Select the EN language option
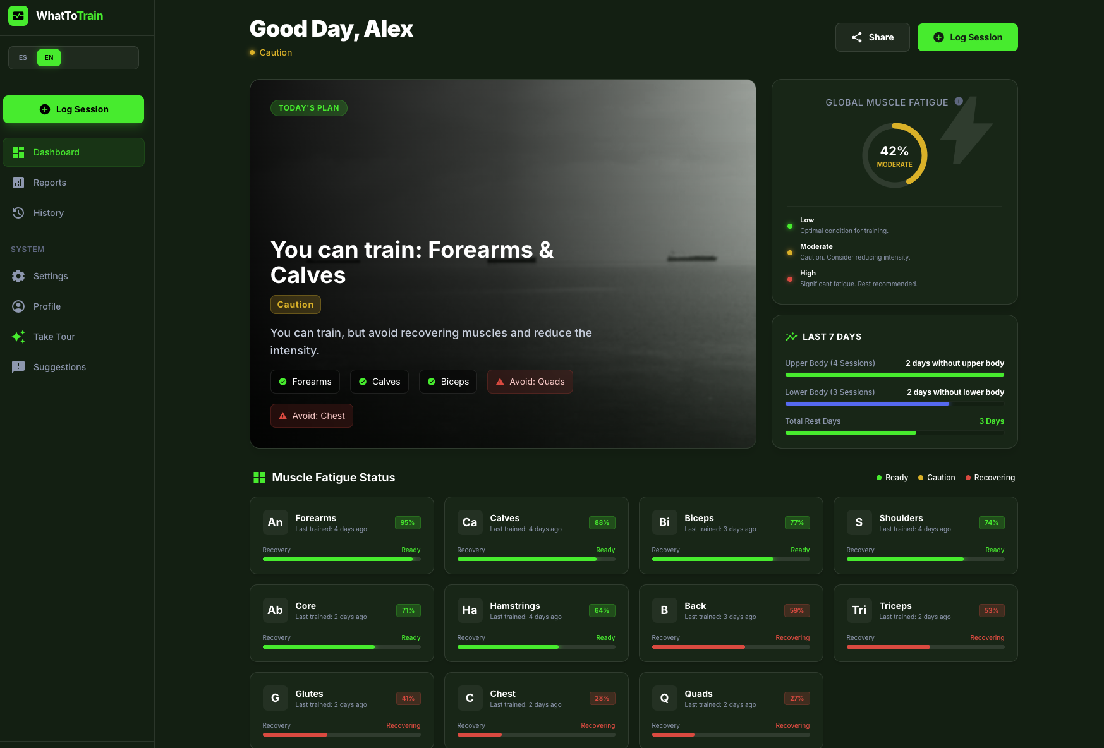This screenshot has height=748, width=1104. point(49,57)
